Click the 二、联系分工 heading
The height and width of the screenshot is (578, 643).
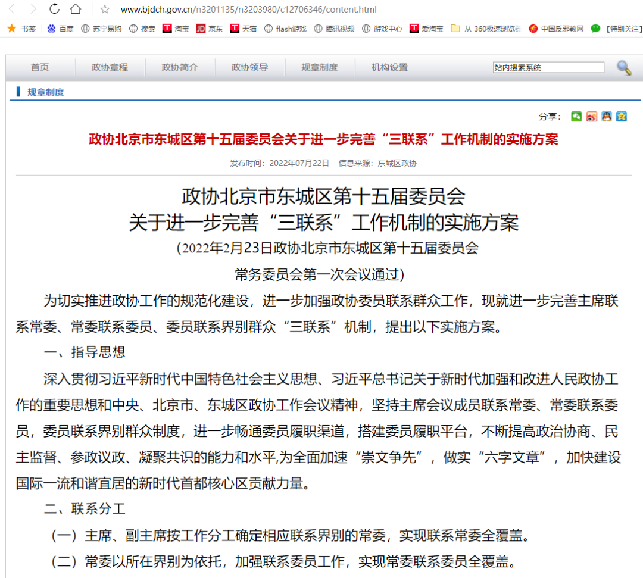pos(85,509)
